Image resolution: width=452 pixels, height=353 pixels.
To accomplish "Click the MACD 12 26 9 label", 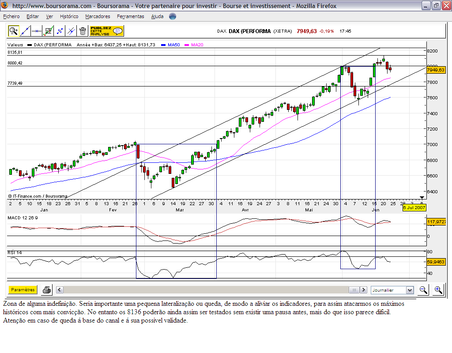I will tap(23, 218).
